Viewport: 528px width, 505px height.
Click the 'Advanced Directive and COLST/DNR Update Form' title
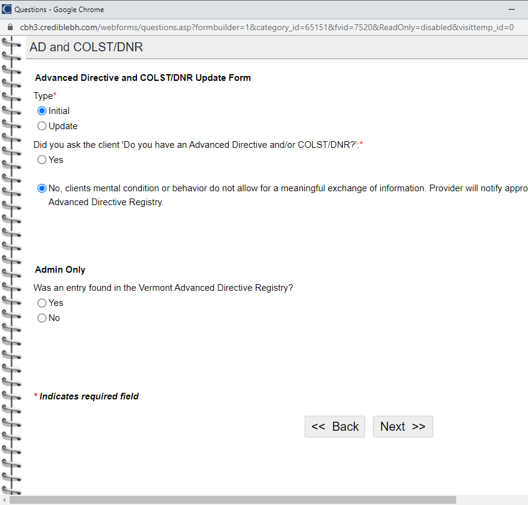[x=143, y=78]
